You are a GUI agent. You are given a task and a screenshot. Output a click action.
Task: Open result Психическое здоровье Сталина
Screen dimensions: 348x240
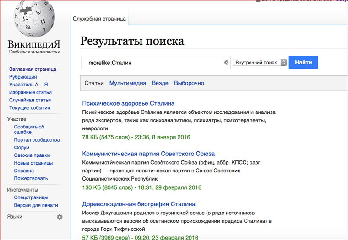(x=128, y=103)
